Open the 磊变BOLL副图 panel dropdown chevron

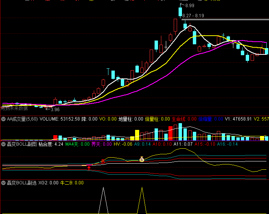pos(3,144)
